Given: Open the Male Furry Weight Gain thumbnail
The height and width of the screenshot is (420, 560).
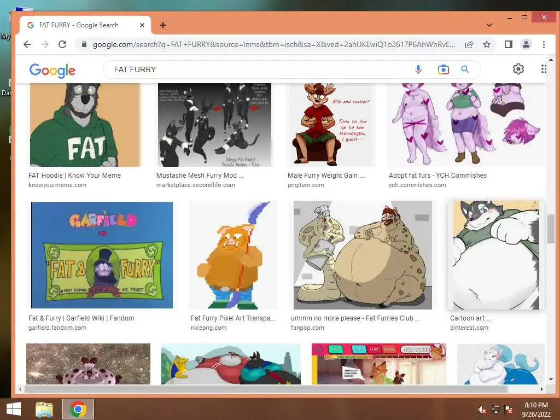Looking at the screenshot, I should coord(331,125).
